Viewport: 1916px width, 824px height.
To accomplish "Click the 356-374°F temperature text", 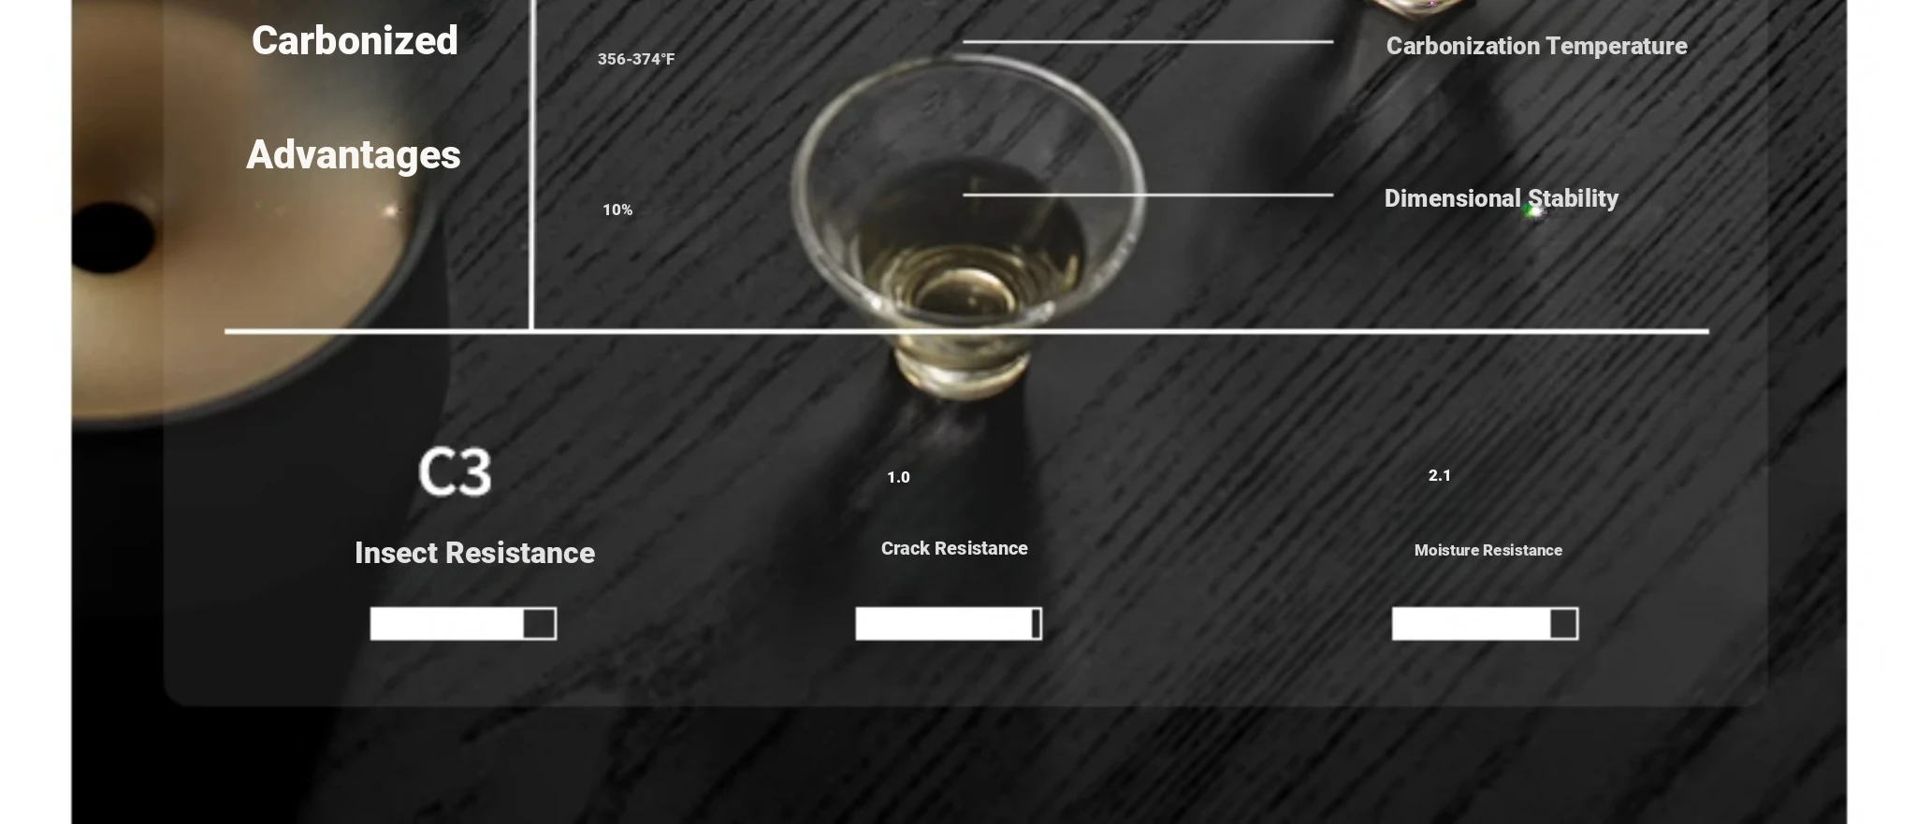I will [636, 59].
